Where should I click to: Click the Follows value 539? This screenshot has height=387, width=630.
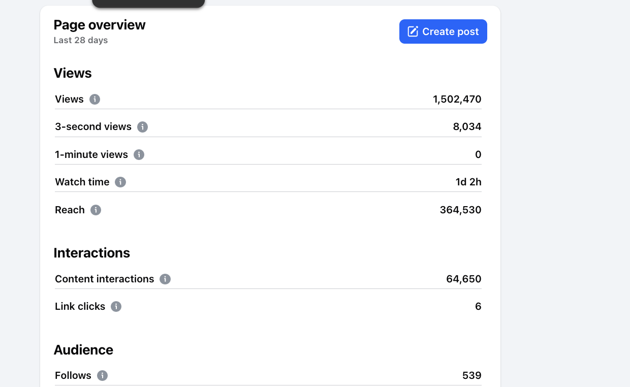coord(472,375)
